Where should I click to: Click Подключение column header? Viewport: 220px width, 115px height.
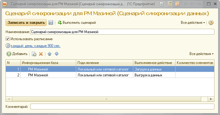tap(105, 63)
